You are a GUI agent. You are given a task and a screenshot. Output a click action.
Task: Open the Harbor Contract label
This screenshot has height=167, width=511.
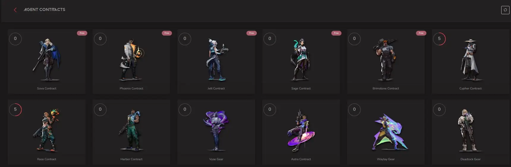131,159
